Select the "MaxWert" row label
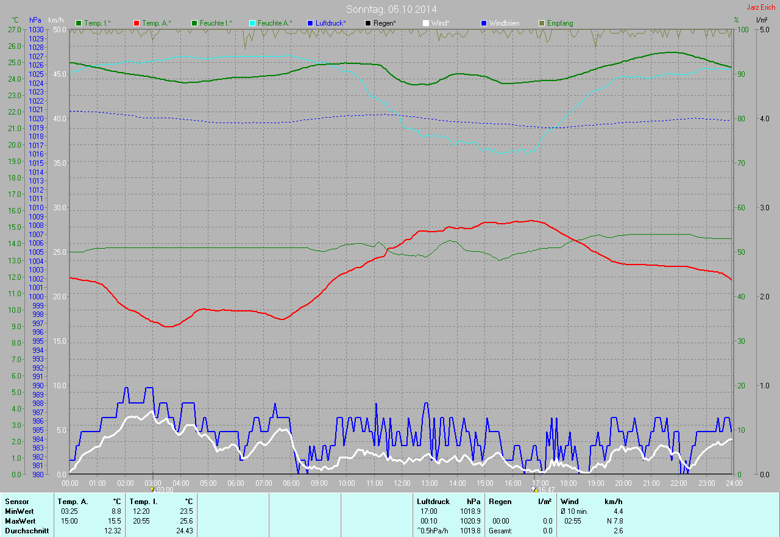 click(20, 521)
